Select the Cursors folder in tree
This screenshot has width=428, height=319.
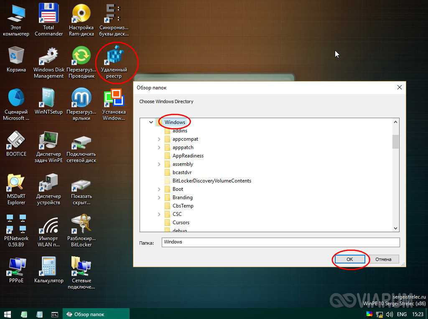click(x=181, y=223)
